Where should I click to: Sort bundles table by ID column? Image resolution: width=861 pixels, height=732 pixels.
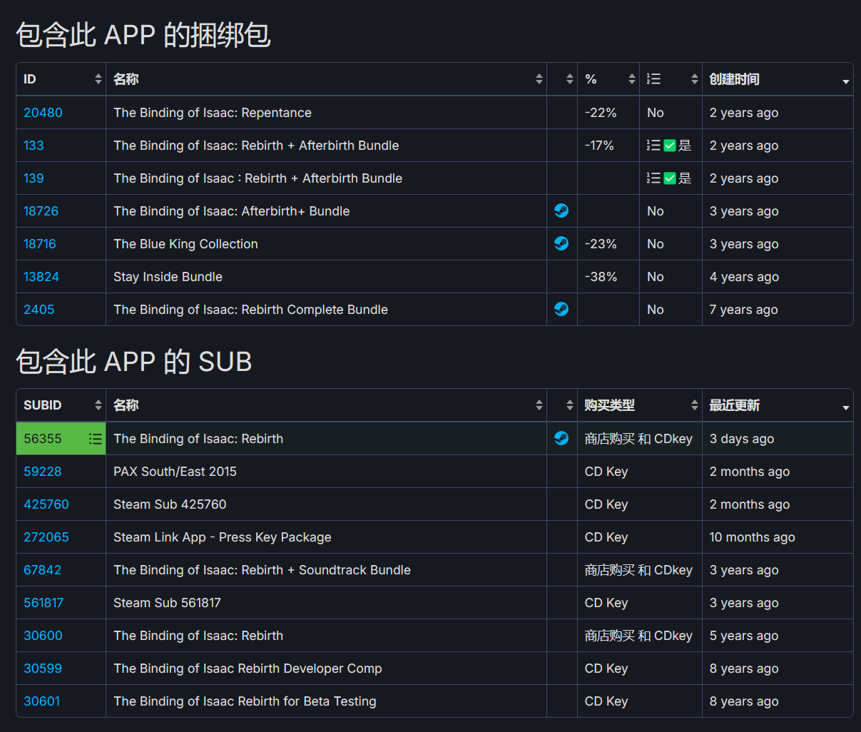coord(61,79)
